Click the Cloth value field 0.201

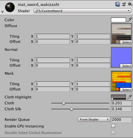click(x=121, y=103)
